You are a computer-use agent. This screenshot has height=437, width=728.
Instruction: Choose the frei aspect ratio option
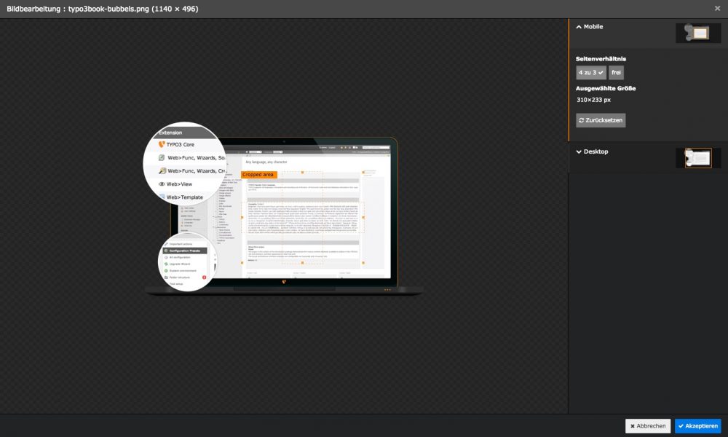point(616,72)
